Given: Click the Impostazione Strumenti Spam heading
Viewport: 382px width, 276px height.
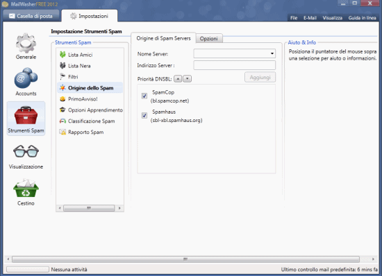Looking at the screenshot, I should click(86, 31).
